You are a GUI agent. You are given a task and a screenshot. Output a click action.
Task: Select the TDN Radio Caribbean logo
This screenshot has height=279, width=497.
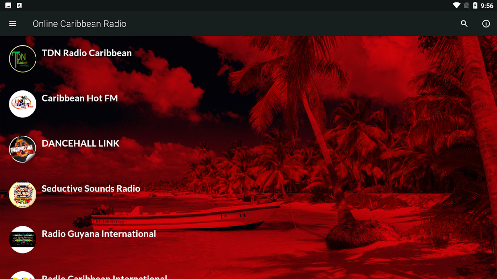tap(23, 59)
